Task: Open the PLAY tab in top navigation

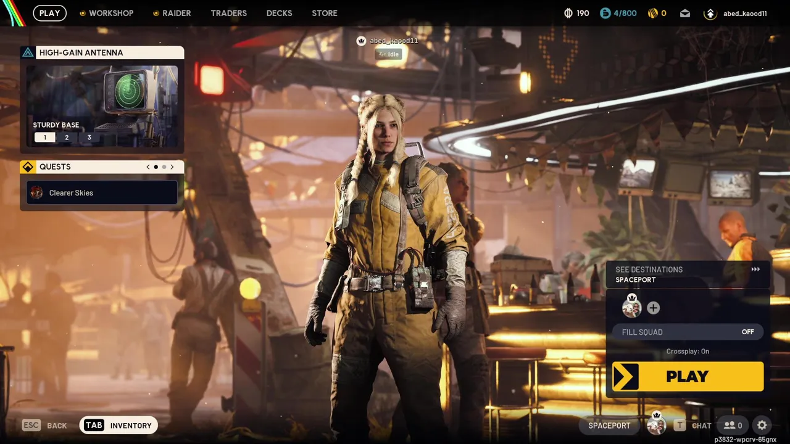Action: (49, 13)
